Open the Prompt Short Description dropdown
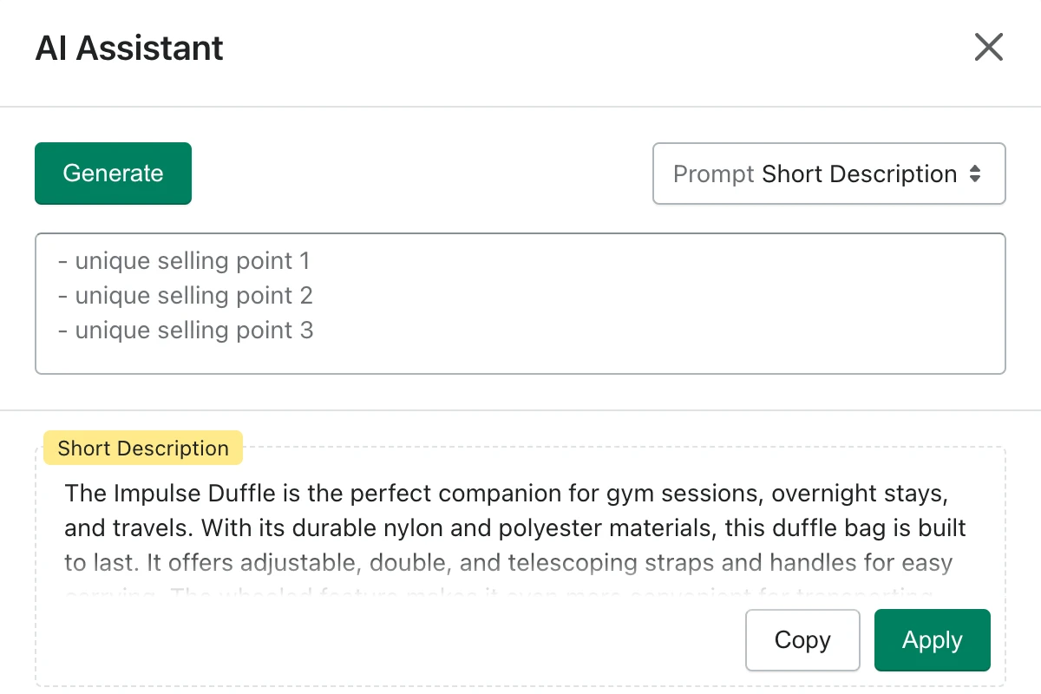The width and height of the screenshot is (1041, 694). tap(828, 173)
